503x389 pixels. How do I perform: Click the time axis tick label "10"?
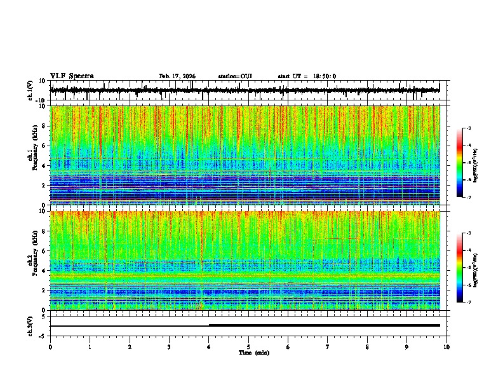[x=446, y=347]
